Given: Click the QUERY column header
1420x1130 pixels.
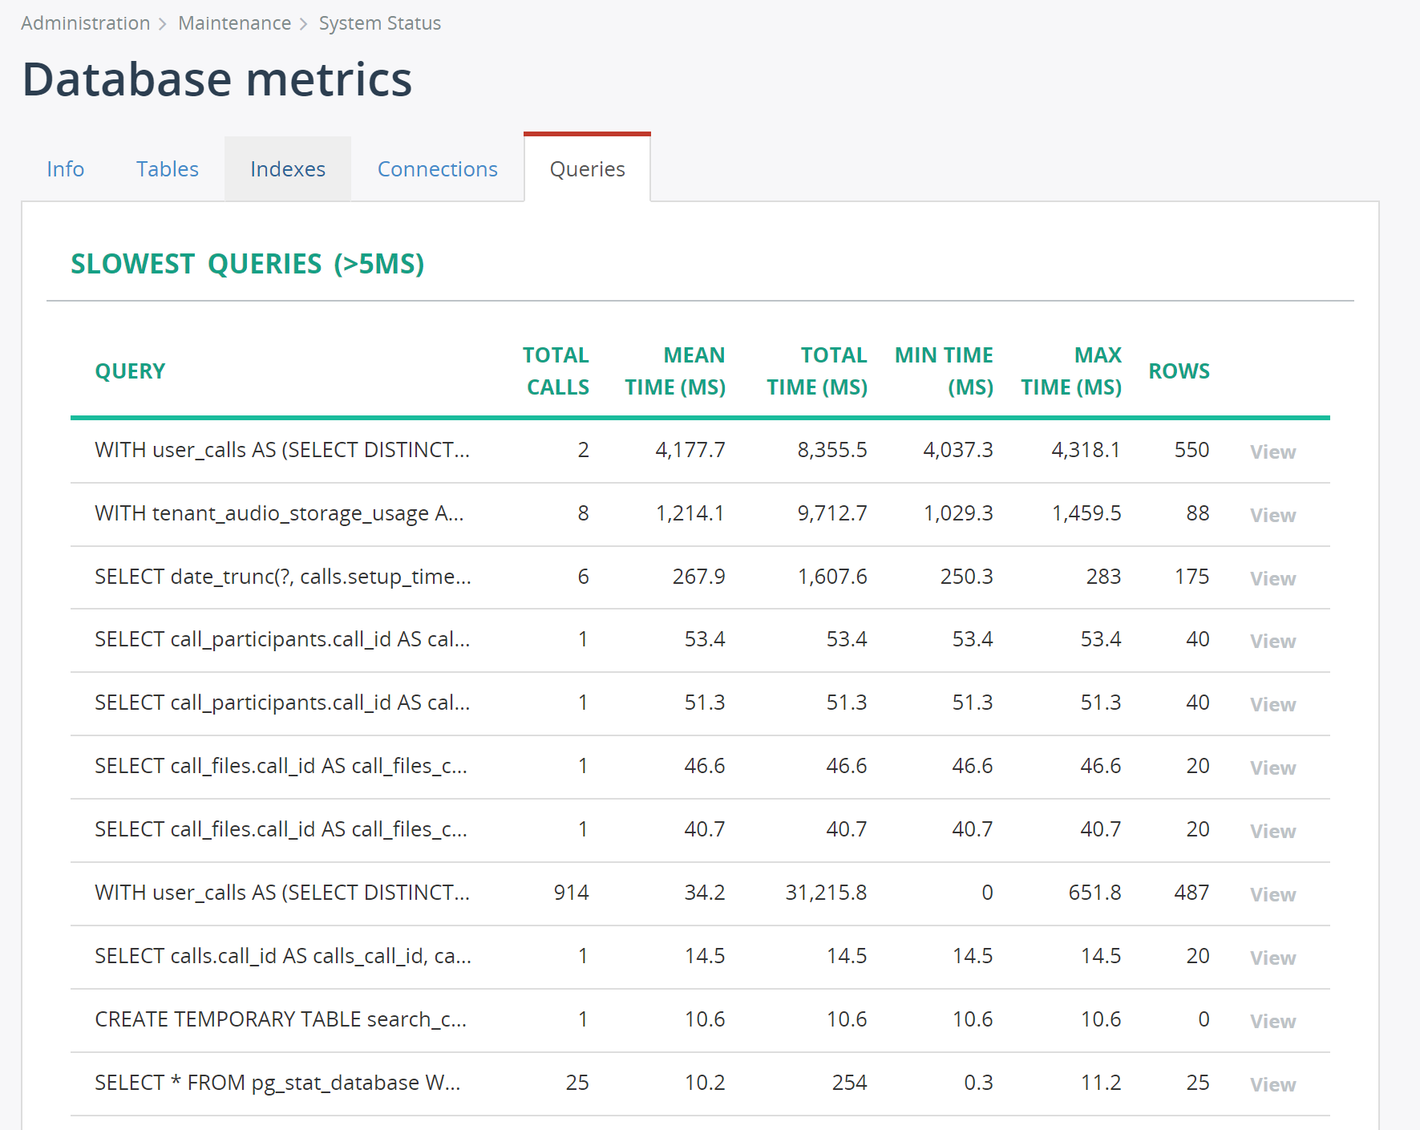Looking at the screenshot, I should [130, 371].
